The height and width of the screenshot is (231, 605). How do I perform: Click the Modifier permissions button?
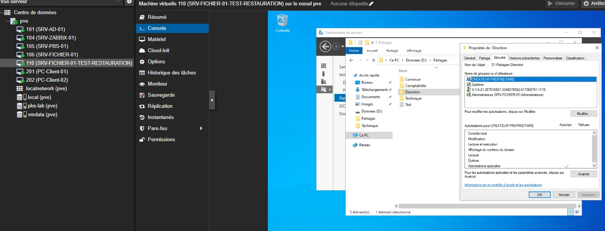[583, 114]
